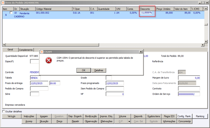The image size is (210, 128).
Task: Click the 510.1A operation type cell
Action: (x=76, y=13)
